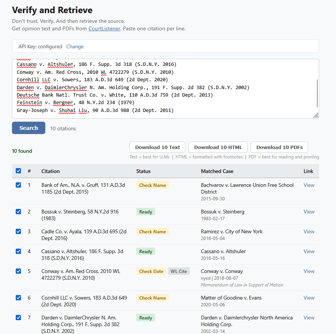Uncheck row 2 Bossuk v. Steinberg checkbox
Screen dimensions: 336x334
coord(18,212)
